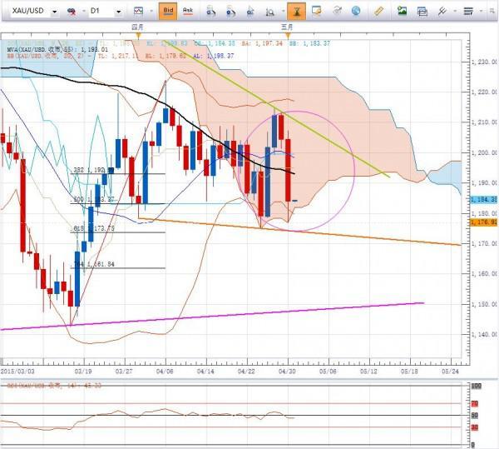The image size is (499, 449).
Task: Click the magnifier zoom icon
Action: [x=269, y=12]
